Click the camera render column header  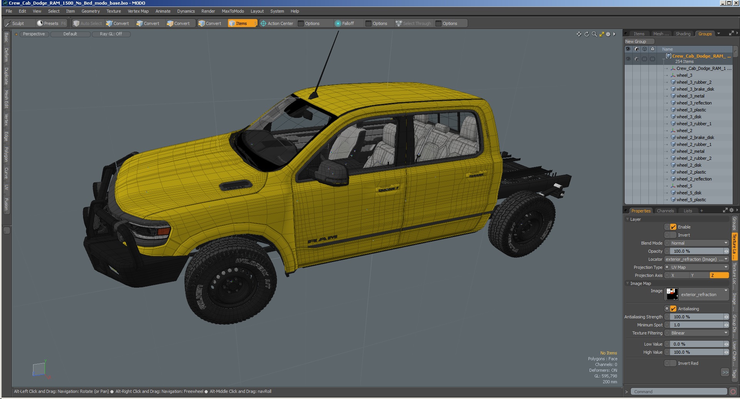pyautogui.click(x=636, y=49)
